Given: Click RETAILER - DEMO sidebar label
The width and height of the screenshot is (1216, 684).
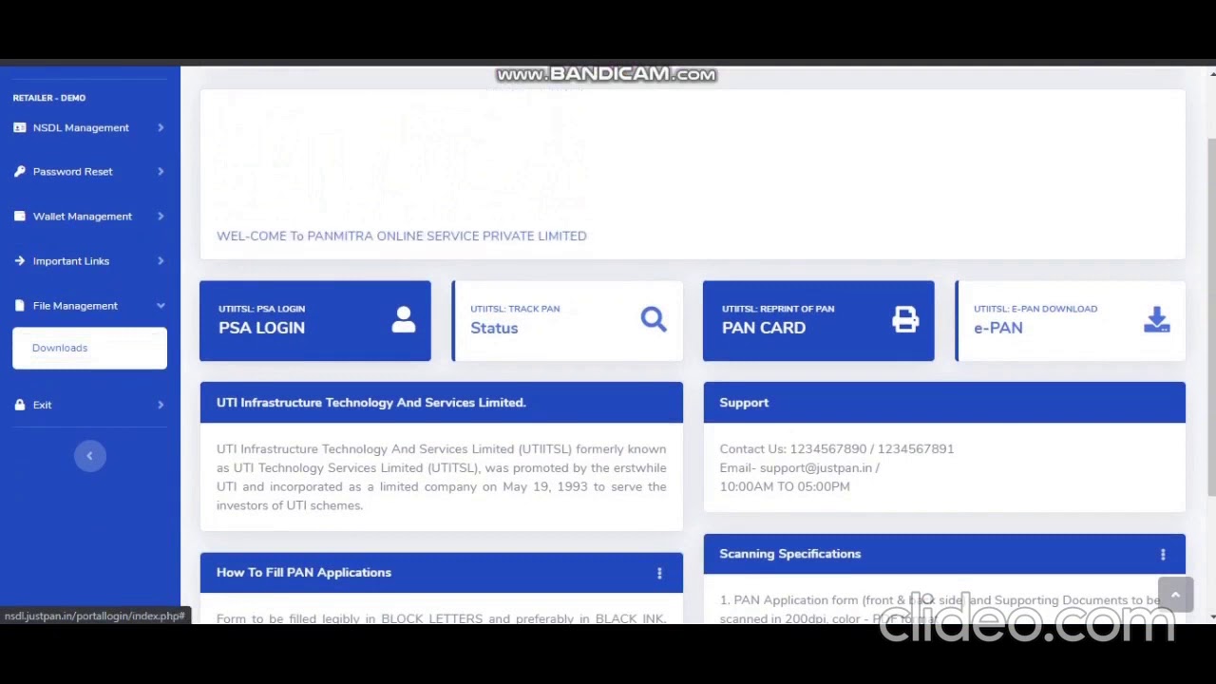Looking at the screenshot, I should 49,98.
